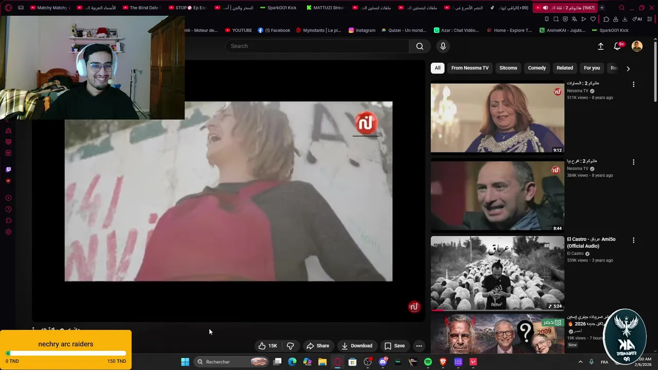Dislike the video with thumbs-down

pos(290,346)
